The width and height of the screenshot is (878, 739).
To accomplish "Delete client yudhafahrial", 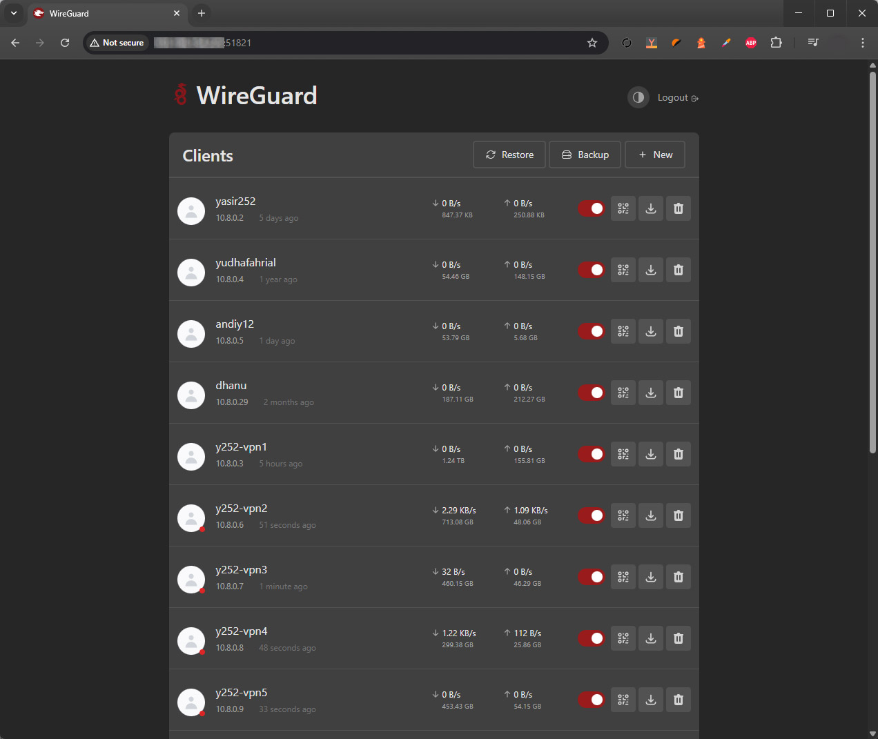I will (679, 270).
